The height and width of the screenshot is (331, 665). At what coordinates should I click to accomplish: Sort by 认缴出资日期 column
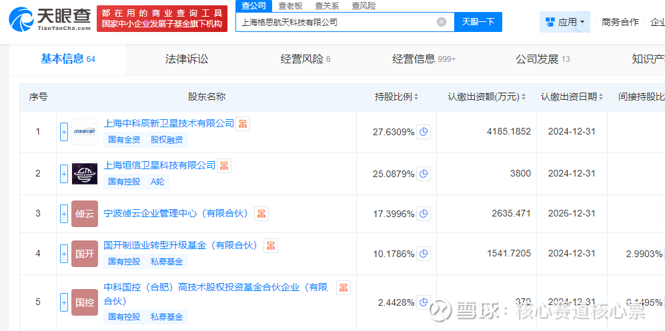(572, 97)
